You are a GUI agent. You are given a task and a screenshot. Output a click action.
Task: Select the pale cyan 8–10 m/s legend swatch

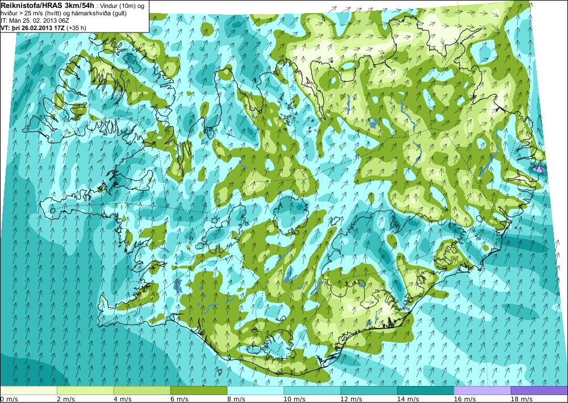(256, 391)
